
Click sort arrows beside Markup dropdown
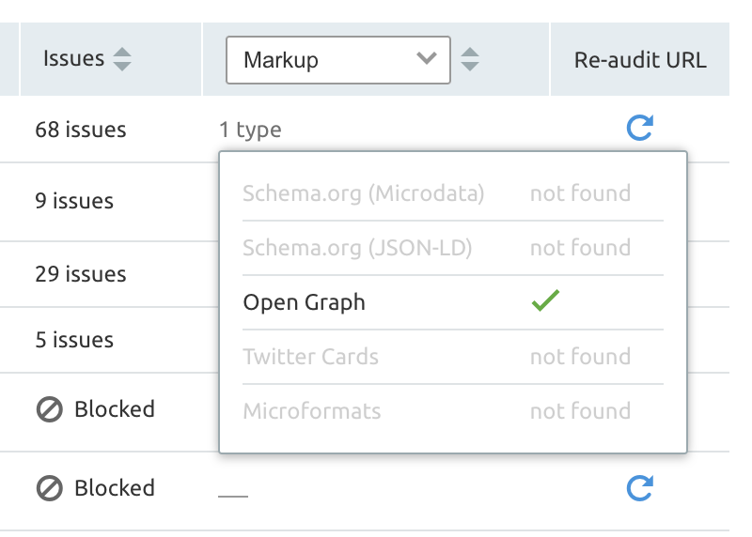coord(471,60)
